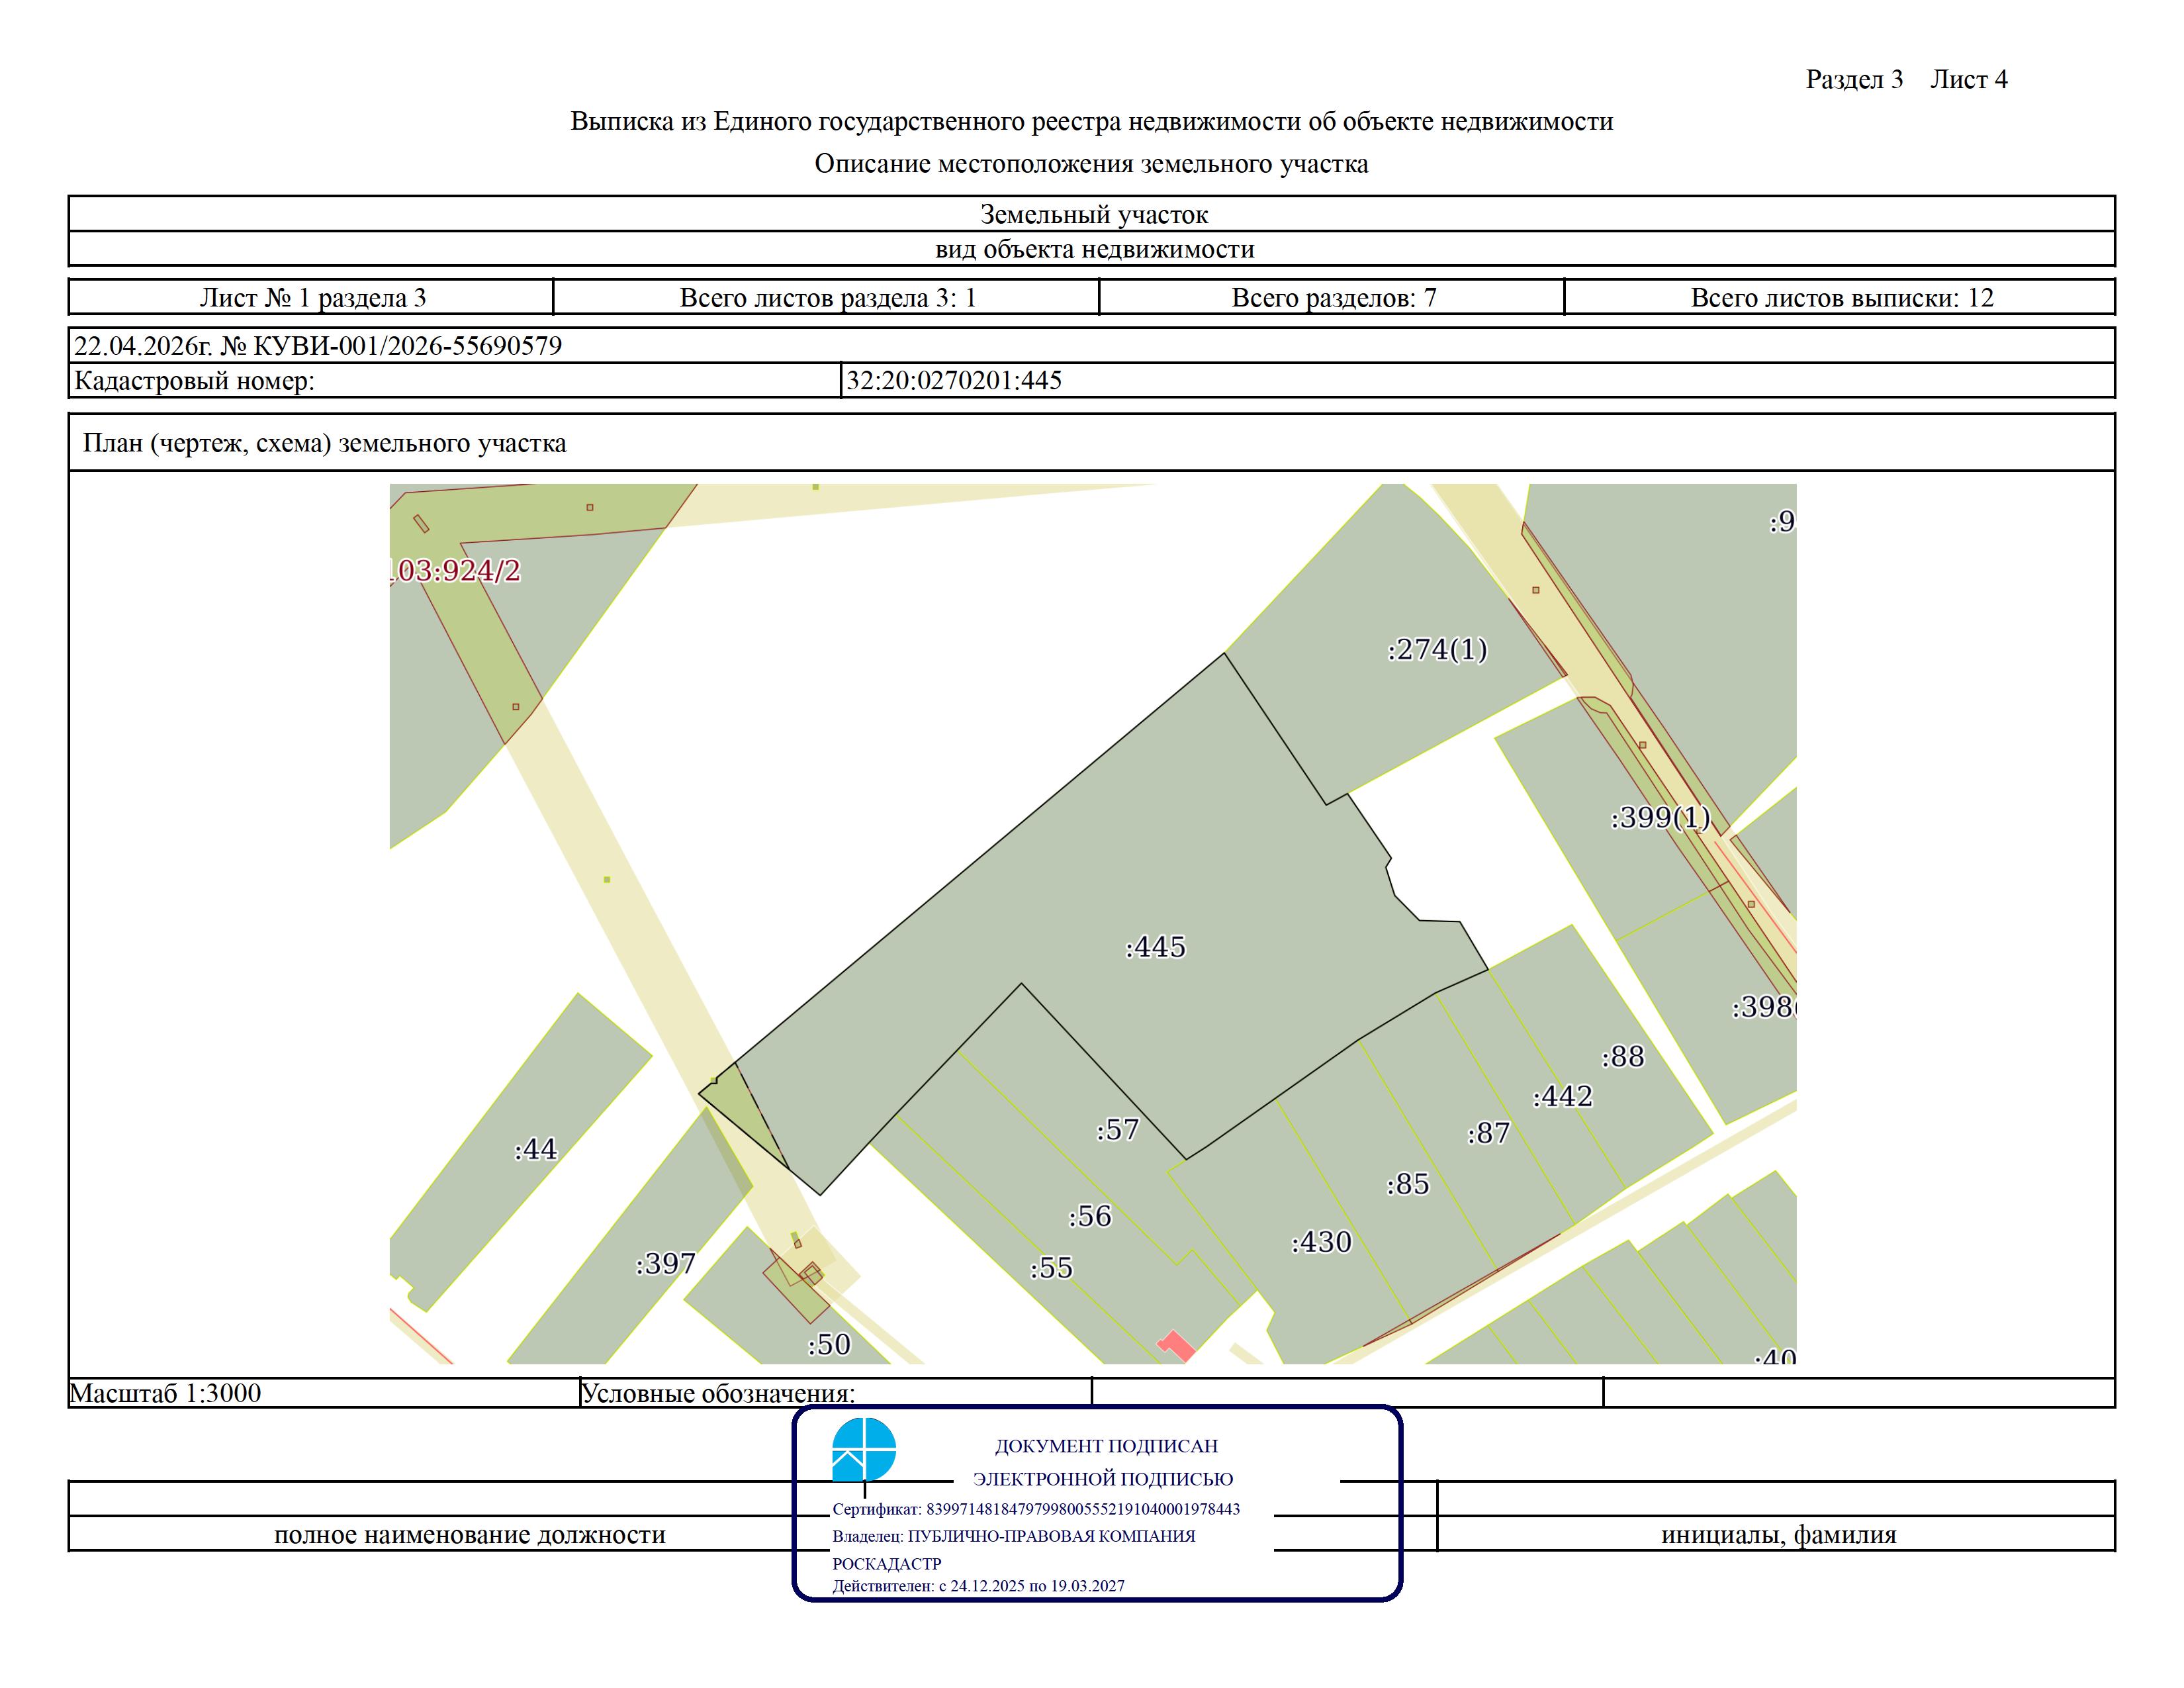Click the certificate number in the stamp
Viewport: 2184px width, 1688px height.
pyautogui.click(x=1083, y=1509)
